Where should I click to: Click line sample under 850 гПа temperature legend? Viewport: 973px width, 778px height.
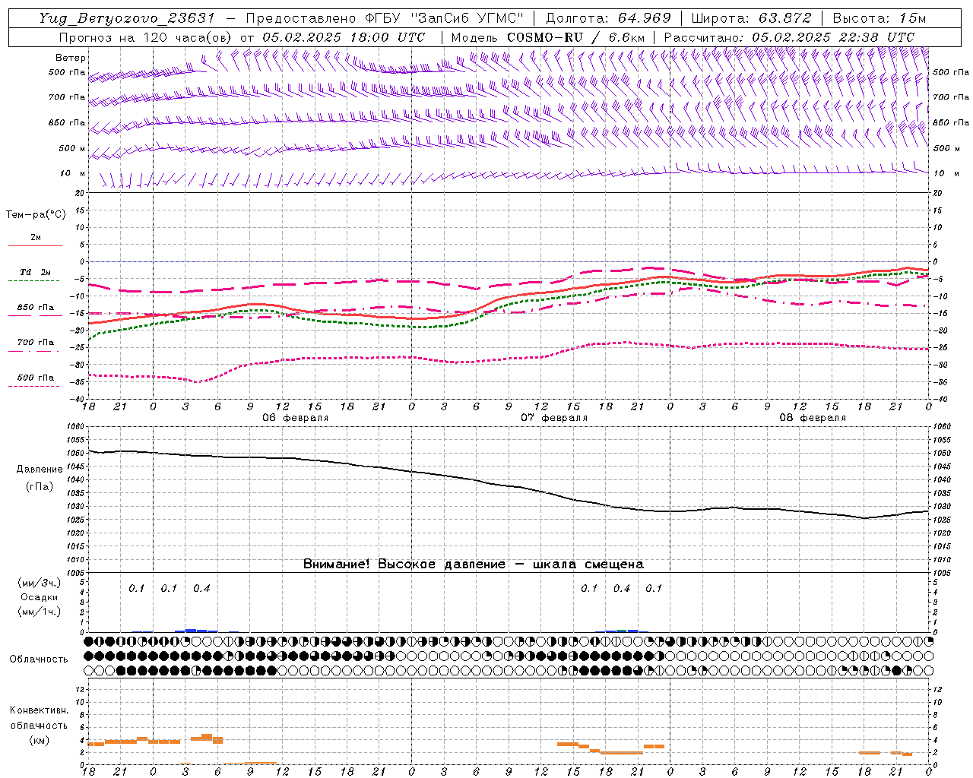(x=35, y=316)
